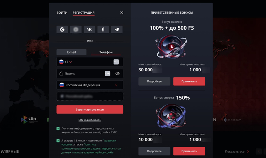The width and height of the screenshot is (266, 158).
Task: Click the Зарегистрироваться button
Action: (x=90, y=109)
